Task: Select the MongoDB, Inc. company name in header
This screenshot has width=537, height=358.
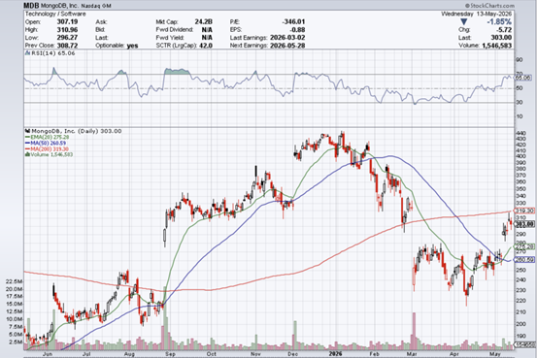Action: pyautogui.click(x=59, y=6)
